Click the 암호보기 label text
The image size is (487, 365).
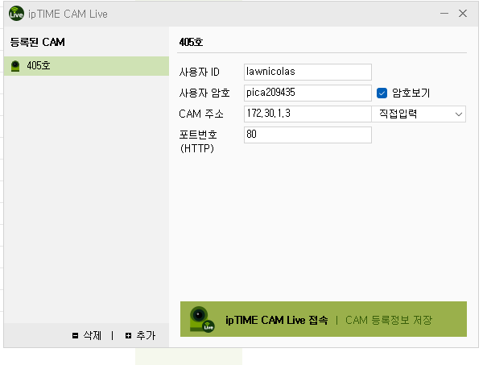coord(411,93)
